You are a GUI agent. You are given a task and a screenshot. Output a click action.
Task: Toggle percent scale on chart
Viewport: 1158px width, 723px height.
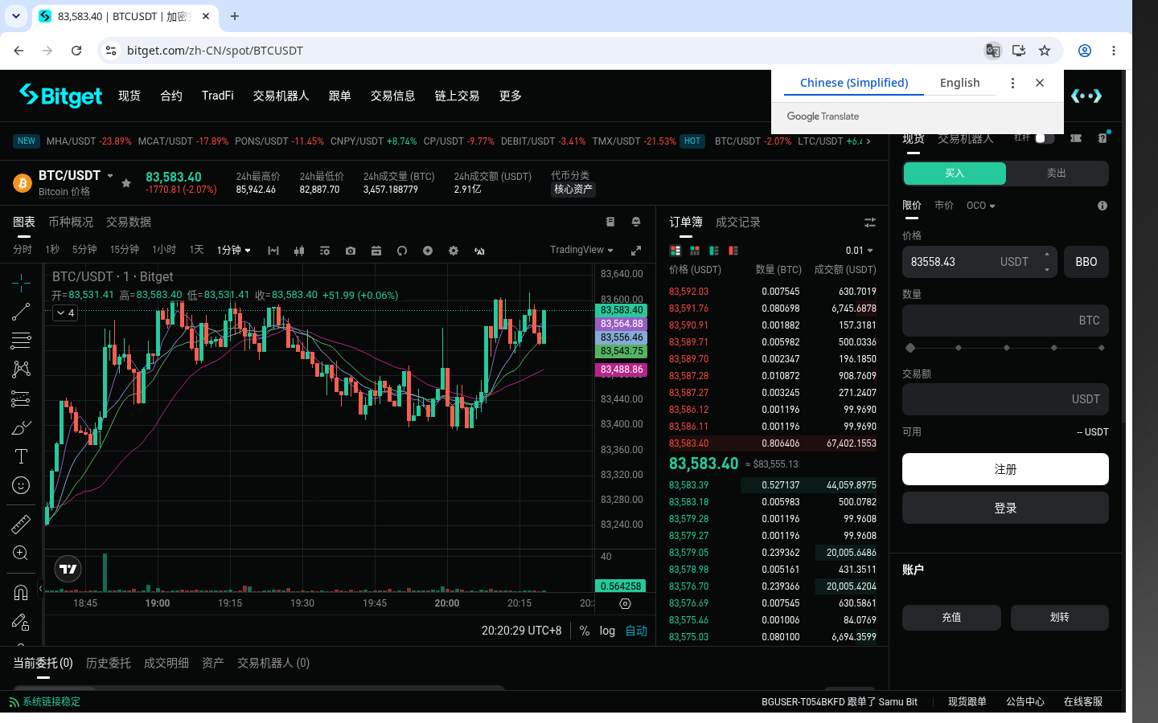point(585,631)
